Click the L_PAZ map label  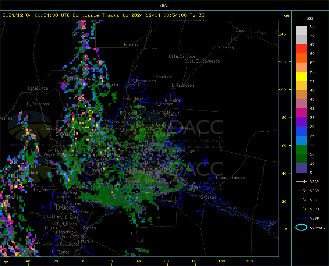pos(271,224)
